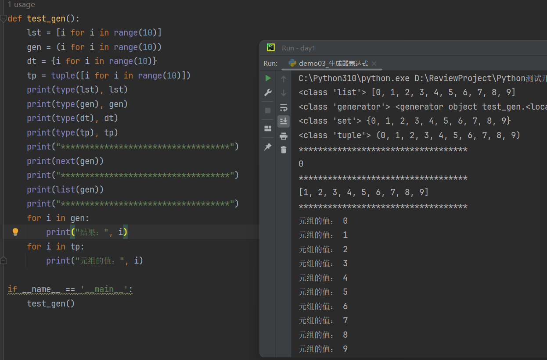Click output line '元组的值： 9'

point(324,349)
